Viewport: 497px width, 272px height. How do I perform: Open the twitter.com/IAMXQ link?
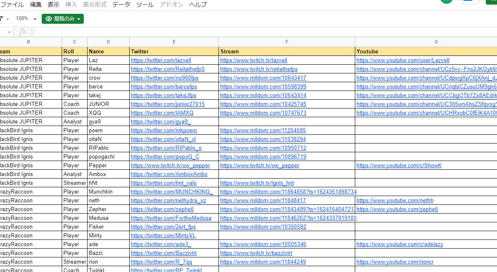[x=162, y=113]
